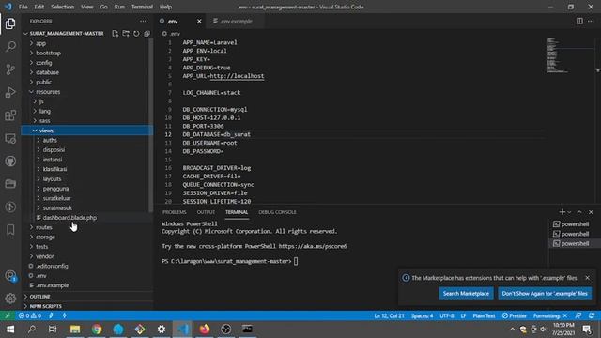
Task: Add a new terminal with plus icon
Action: coord(562,212)
